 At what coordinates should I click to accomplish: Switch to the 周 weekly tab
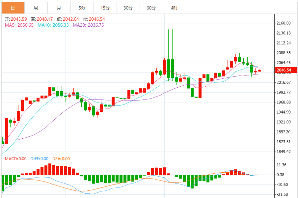point(36,8)
